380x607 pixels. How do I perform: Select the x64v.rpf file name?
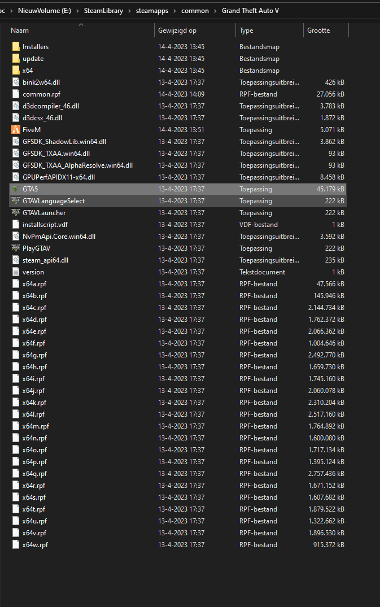[x=34, y=533]
